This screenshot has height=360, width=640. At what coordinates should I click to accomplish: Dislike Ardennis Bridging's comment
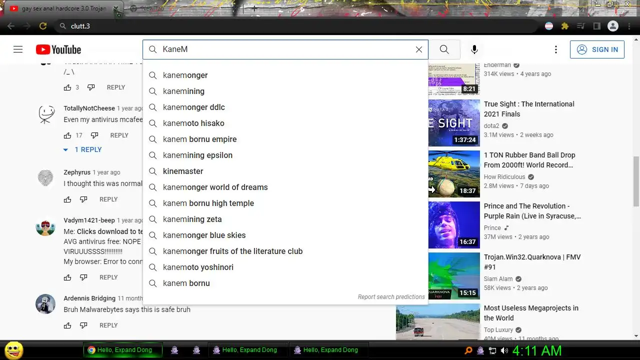point(83,325)
